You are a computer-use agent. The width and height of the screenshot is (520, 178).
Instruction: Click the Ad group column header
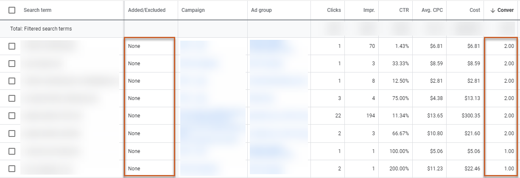pyautogui.click(x=261, y=10)
